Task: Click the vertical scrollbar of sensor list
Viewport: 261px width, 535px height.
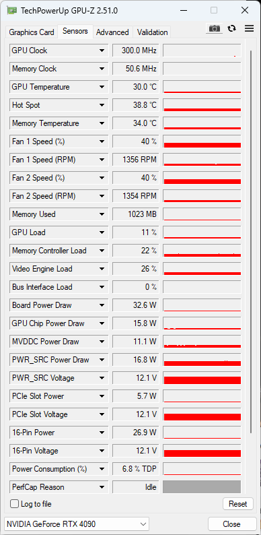Action: point(251,243)
